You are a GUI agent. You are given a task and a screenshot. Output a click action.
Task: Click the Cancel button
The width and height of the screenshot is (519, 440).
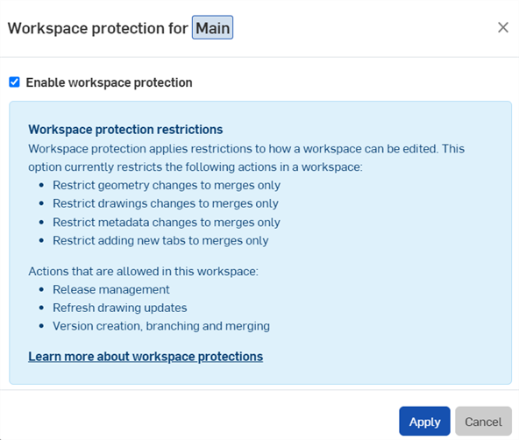click(x=483, y=421)
